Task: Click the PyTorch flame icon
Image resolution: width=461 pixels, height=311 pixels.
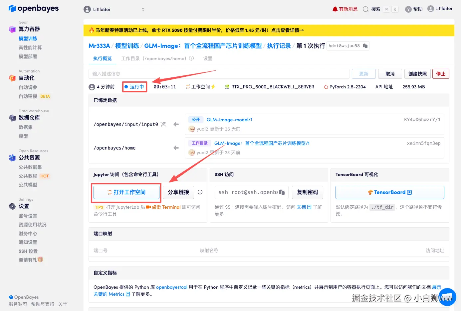Action: (326, 87)
